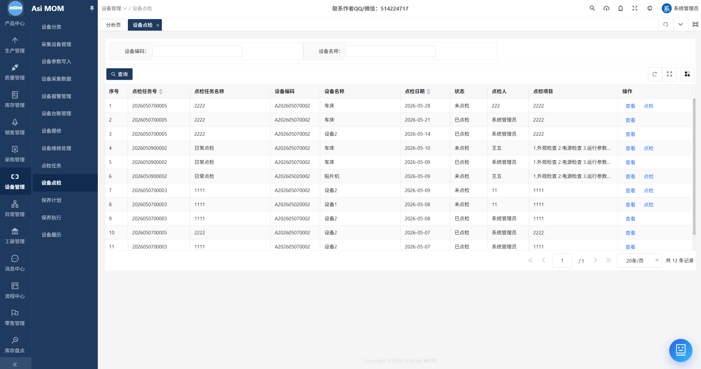This screenshot has height=369, width=701.
Task: Open 系统管理员 user menu
Action: (x=680, y=9)
